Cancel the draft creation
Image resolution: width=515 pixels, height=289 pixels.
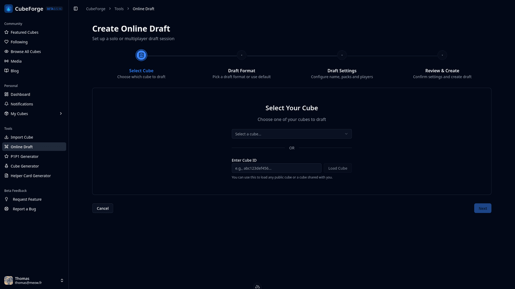pyautogui.click(x=102, y=208)
